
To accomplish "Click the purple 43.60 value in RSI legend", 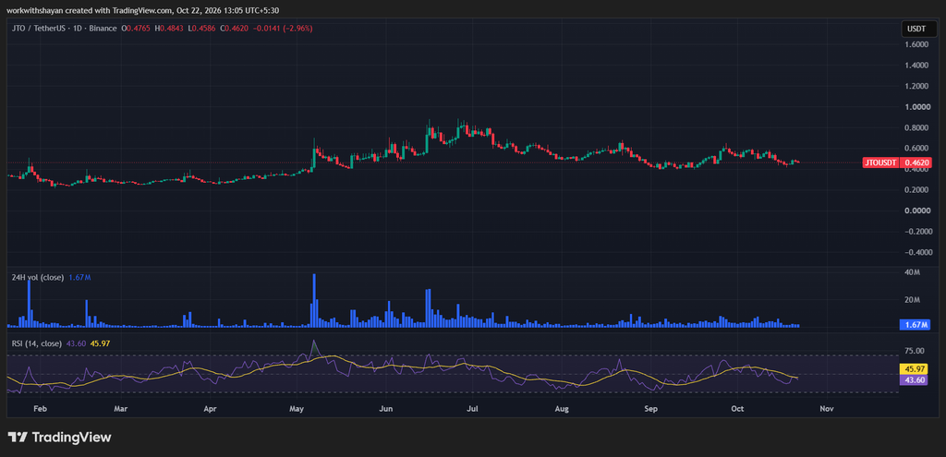I will [x=76, y=343].
